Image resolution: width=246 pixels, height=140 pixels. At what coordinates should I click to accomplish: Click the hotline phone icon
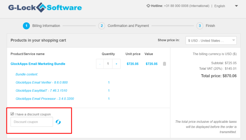point(148,6)
